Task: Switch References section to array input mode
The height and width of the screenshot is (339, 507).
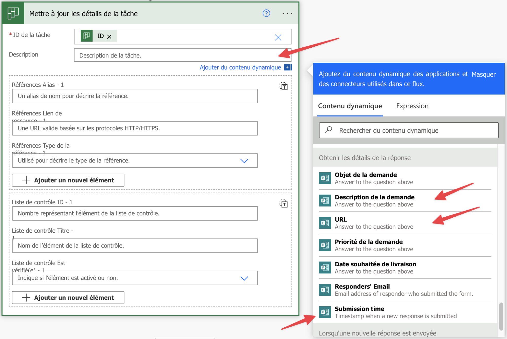Action: pos(283,86)
